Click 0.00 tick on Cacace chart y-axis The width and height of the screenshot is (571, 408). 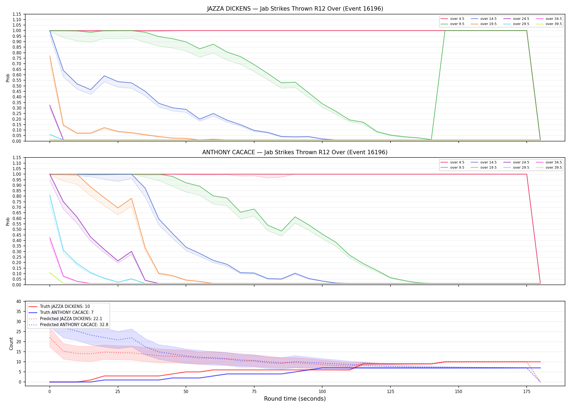[x=17, y=285]
